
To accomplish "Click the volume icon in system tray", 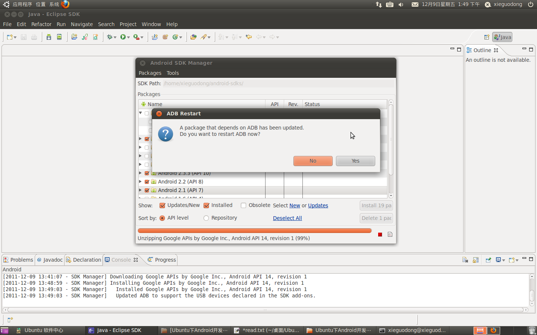I will (x=401, y=4).
